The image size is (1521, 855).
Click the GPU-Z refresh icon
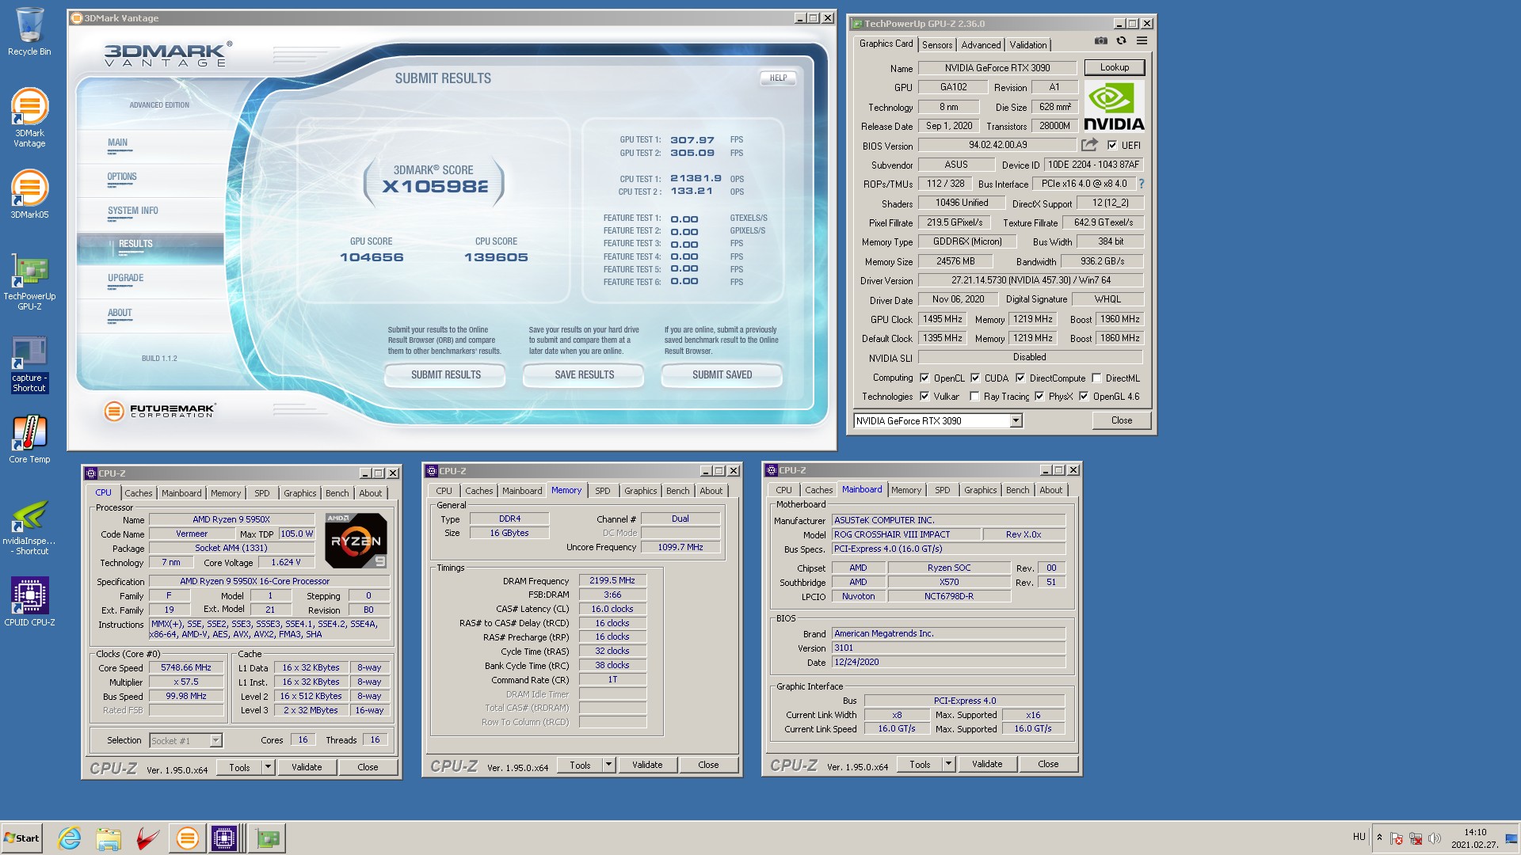coord(1121,40)
